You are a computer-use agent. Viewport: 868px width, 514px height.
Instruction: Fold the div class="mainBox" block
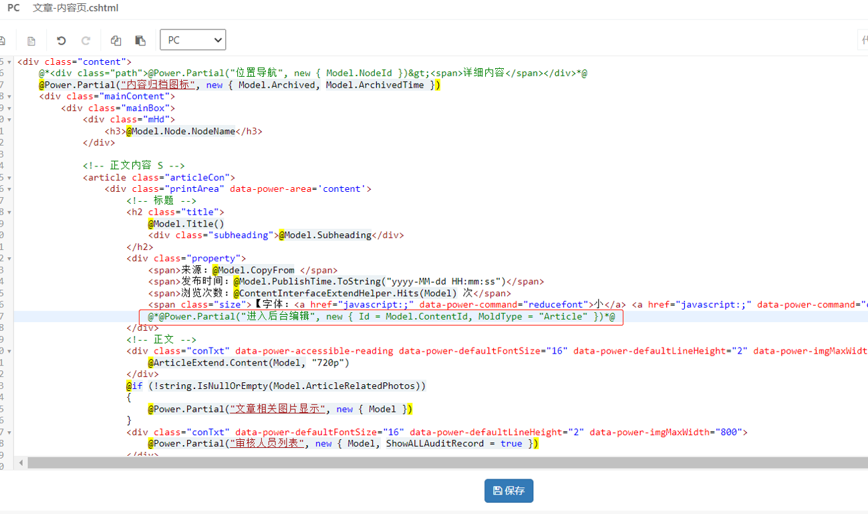tap(9, 108)
